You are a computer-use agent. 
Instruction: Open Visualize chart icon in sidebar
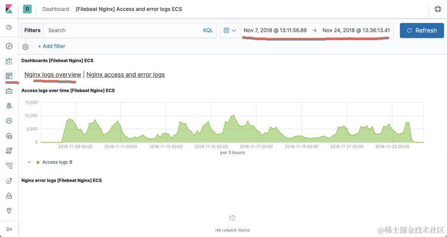click(x=9, y=61)
